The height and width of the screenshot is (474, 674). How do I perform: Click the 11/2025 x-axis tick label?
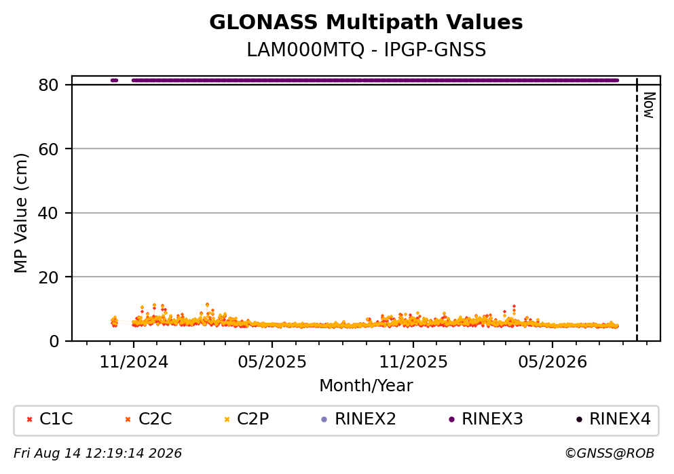coord(413,362)
